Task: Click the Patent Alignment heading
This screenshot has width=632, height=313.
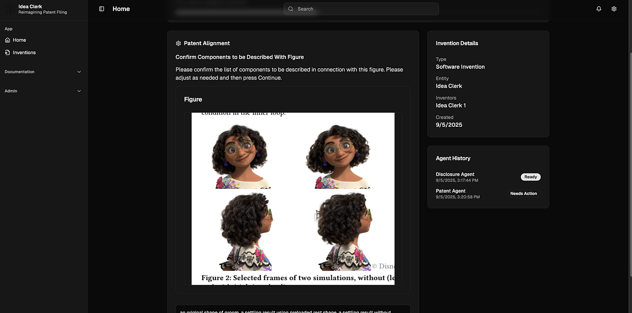Action: tap(207, 43)
